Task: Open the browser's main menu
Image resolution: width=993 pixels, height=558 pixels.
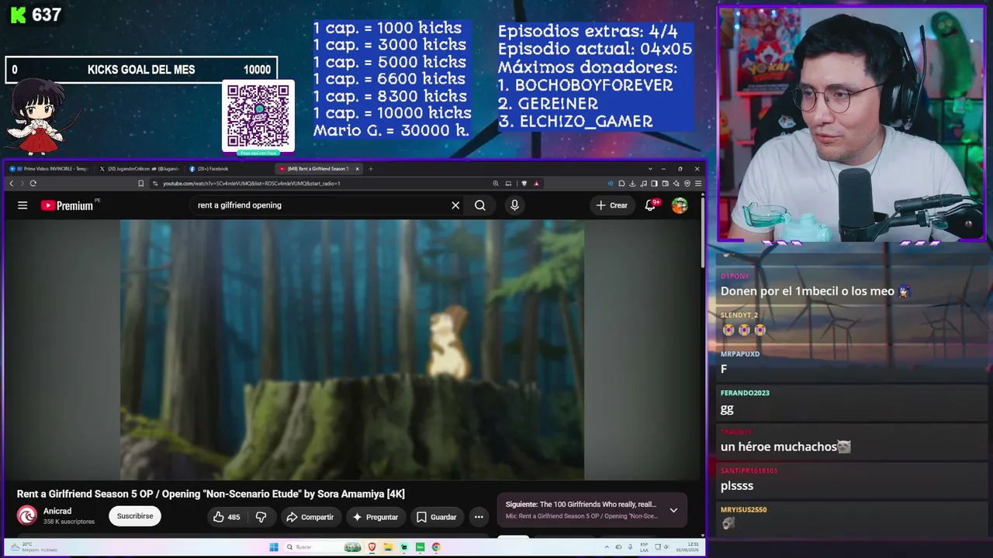Action: pos(698,184)
